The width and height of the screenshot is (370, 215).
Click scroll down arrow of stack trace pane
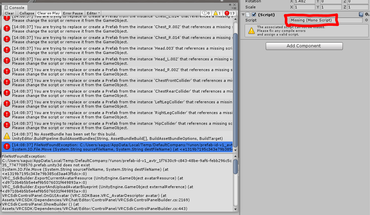(x=235, y=209)
